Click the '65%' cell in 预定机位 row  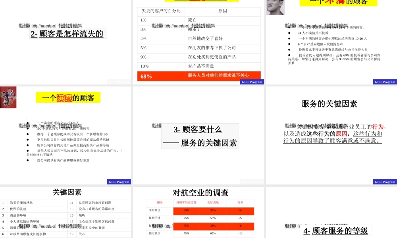pyautogui.click(x=213, y=234)
